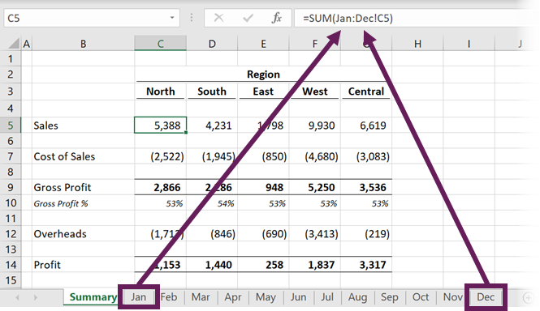Select South Gross Profit % cell 54%
Viewport: 540px width, 311px height.
[212, 203]
